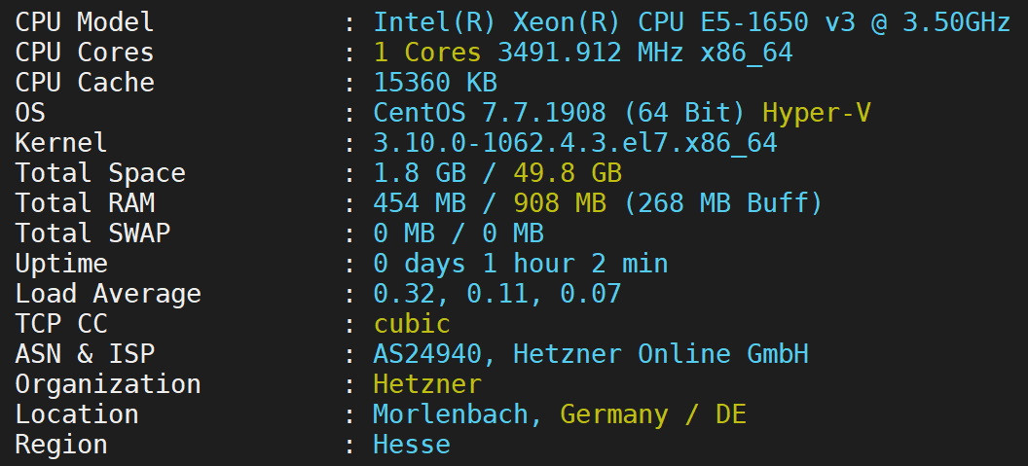Screen dimensions: 1028x466
Task: Click the Total SWAP value 0 MB / 0 MB
Action: pos(459,233)
